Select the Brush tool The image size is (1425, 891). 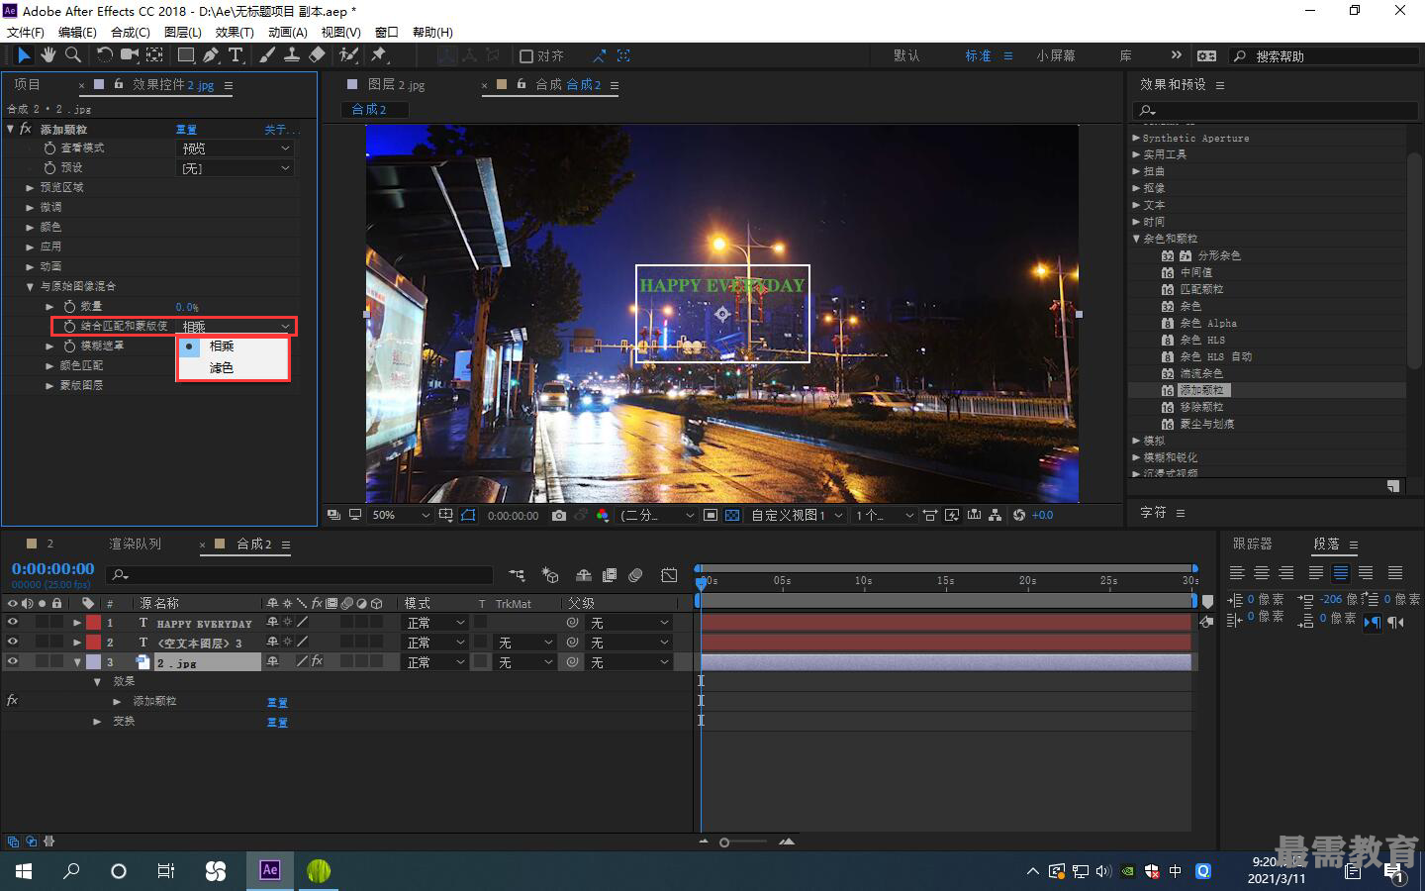click(x=268, y=55)
